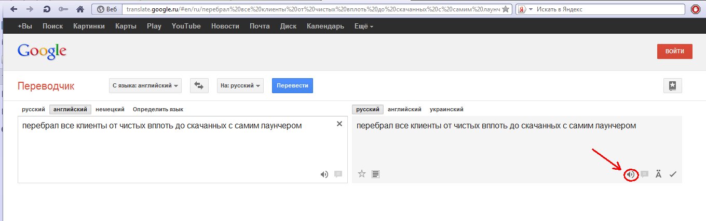Open the red ad-blocker stop icon

695,9
